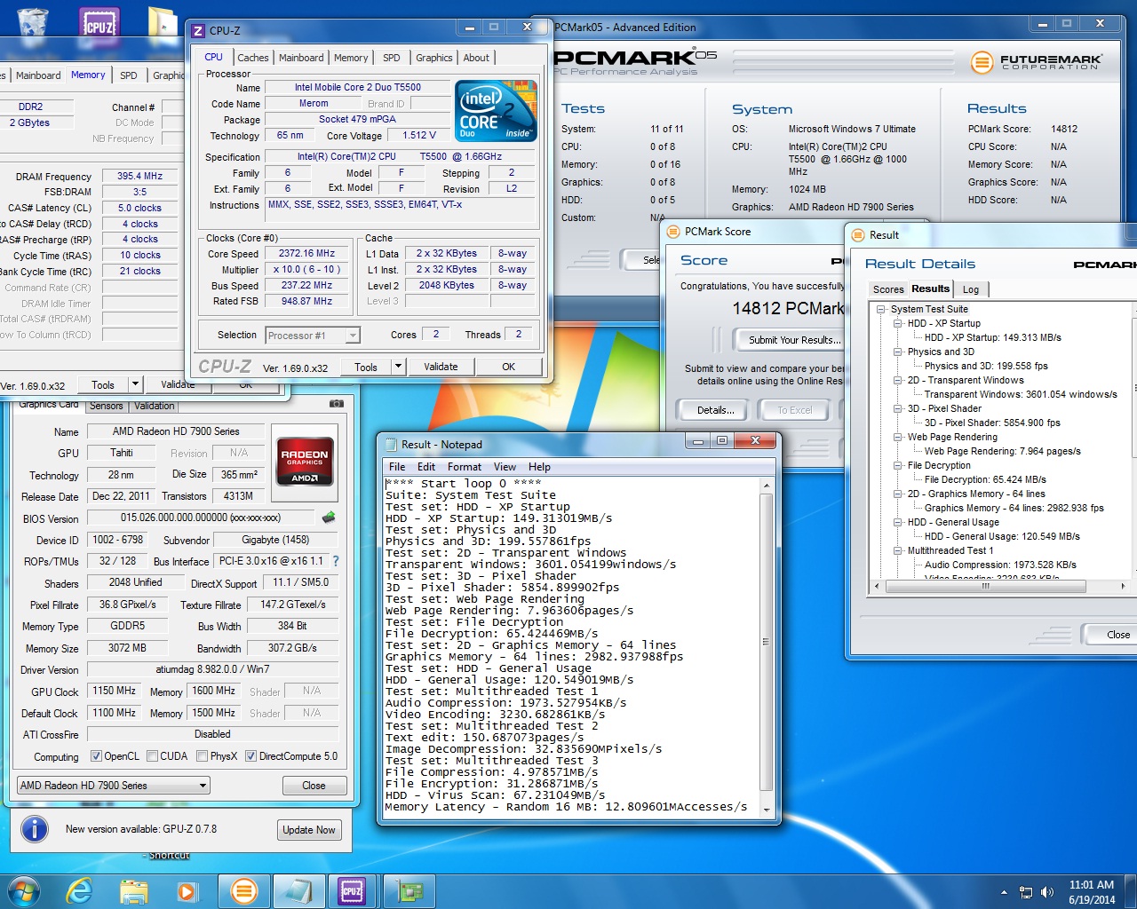Click the Futuremark Corporation logo

click(1036, 62)
